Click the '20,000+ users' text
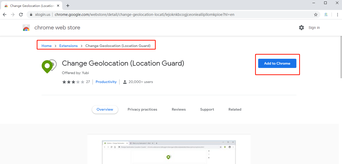Screen dimensions: 342x164 coord(141,82)
